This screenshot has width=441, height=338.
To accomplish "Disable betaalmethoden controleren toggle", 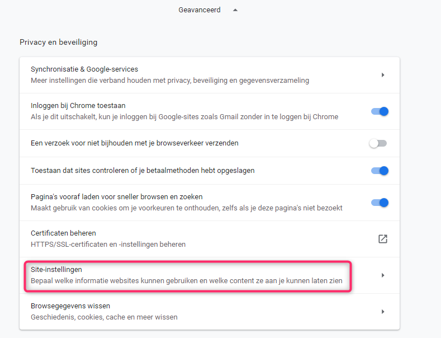I will pos(380,171).
